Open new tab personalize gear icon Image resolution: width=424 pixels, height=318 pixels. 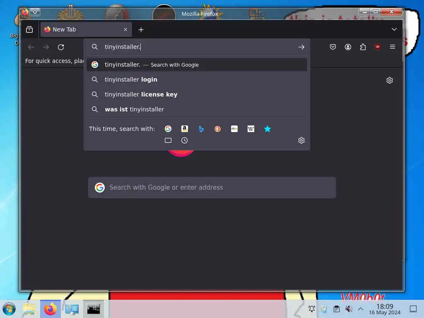coord(389,80)
